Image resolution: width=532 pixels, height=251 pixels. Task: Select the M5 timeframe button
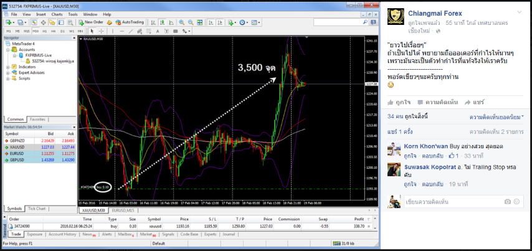pos(17,31)
